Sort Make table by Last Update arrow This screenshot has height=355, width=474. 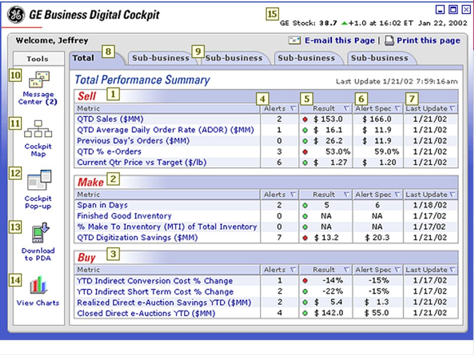453,194
